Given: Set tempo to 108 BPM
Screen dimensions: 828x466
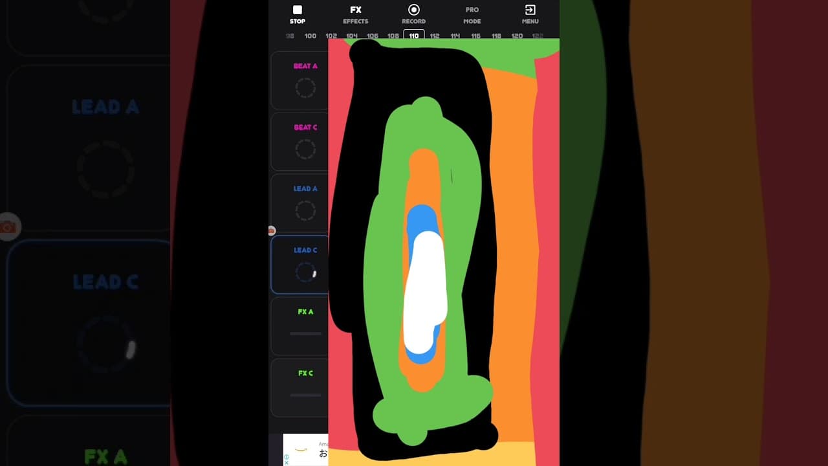Looking at the screenshot, I should click(x=393, y=36).
